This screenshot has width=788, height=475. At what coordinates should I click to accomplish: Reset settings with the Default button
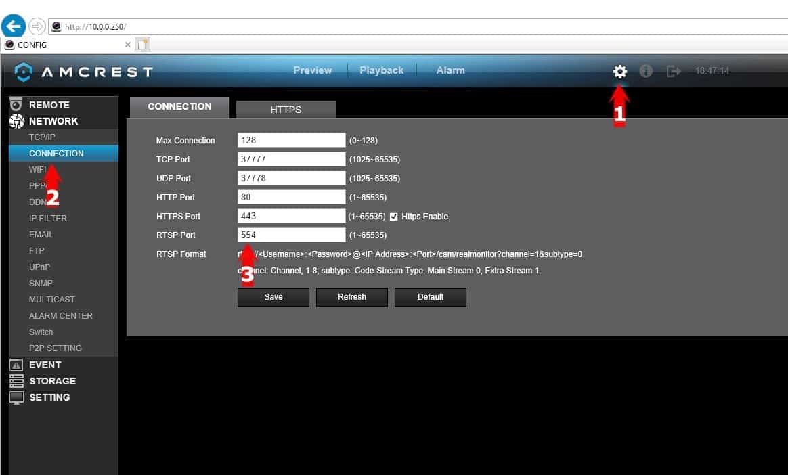[x=430, y=297]
